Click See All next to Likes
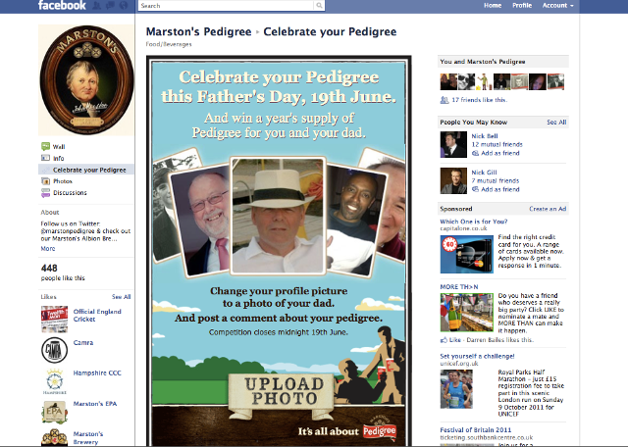This screenshot has height=447, width=628. (121, 297)
